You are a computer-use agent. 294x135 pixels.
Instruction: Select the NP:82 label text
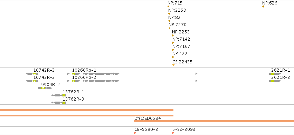point(174,18)
